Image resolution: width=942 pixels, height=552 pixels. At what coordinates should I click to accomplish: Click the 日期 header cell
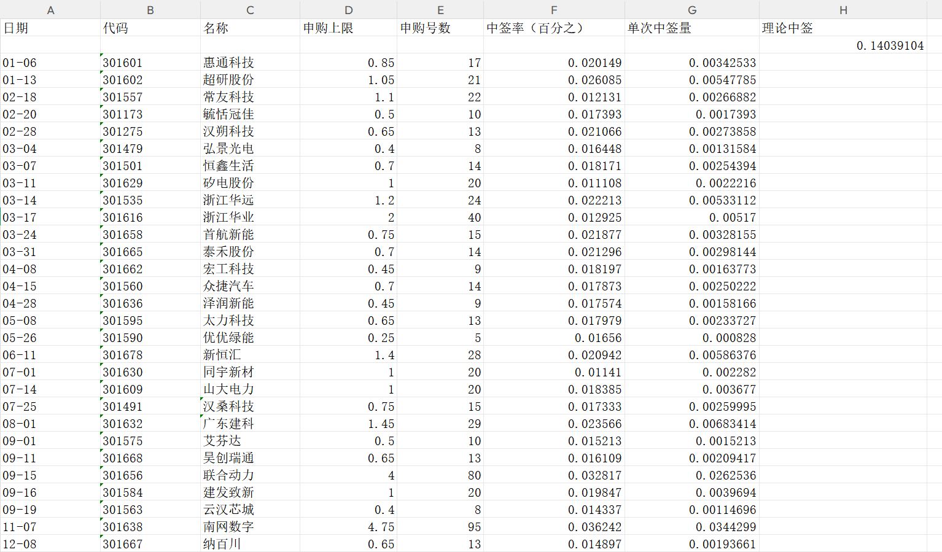point(50,28)
